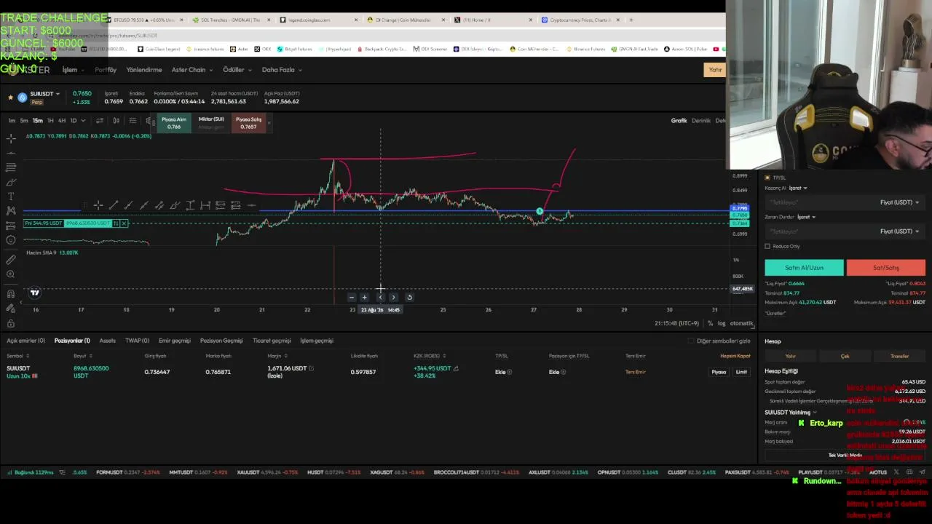The width and height of the screenshot is (932, 524).
Task: Open Pozisyon Geçmişi tab
Action: click(221, 341)
